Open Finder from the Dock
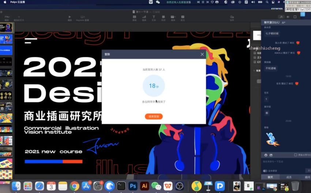This screenshot has width=311, height=193. (x=16, y=186)
